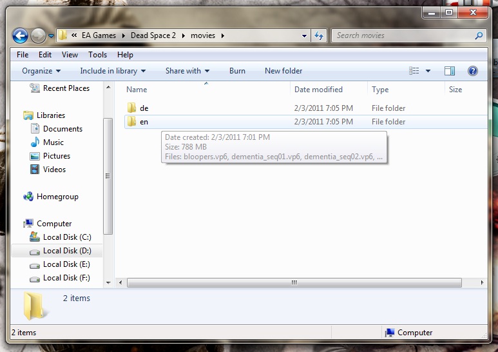
Task: Click the greyed Forward navigation arrow
Action: [x=39, y=35]
